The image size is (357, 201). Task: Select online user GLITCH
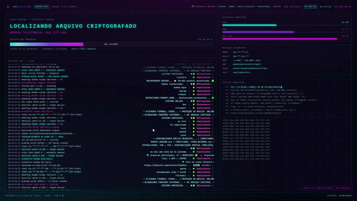click(277, 6)
